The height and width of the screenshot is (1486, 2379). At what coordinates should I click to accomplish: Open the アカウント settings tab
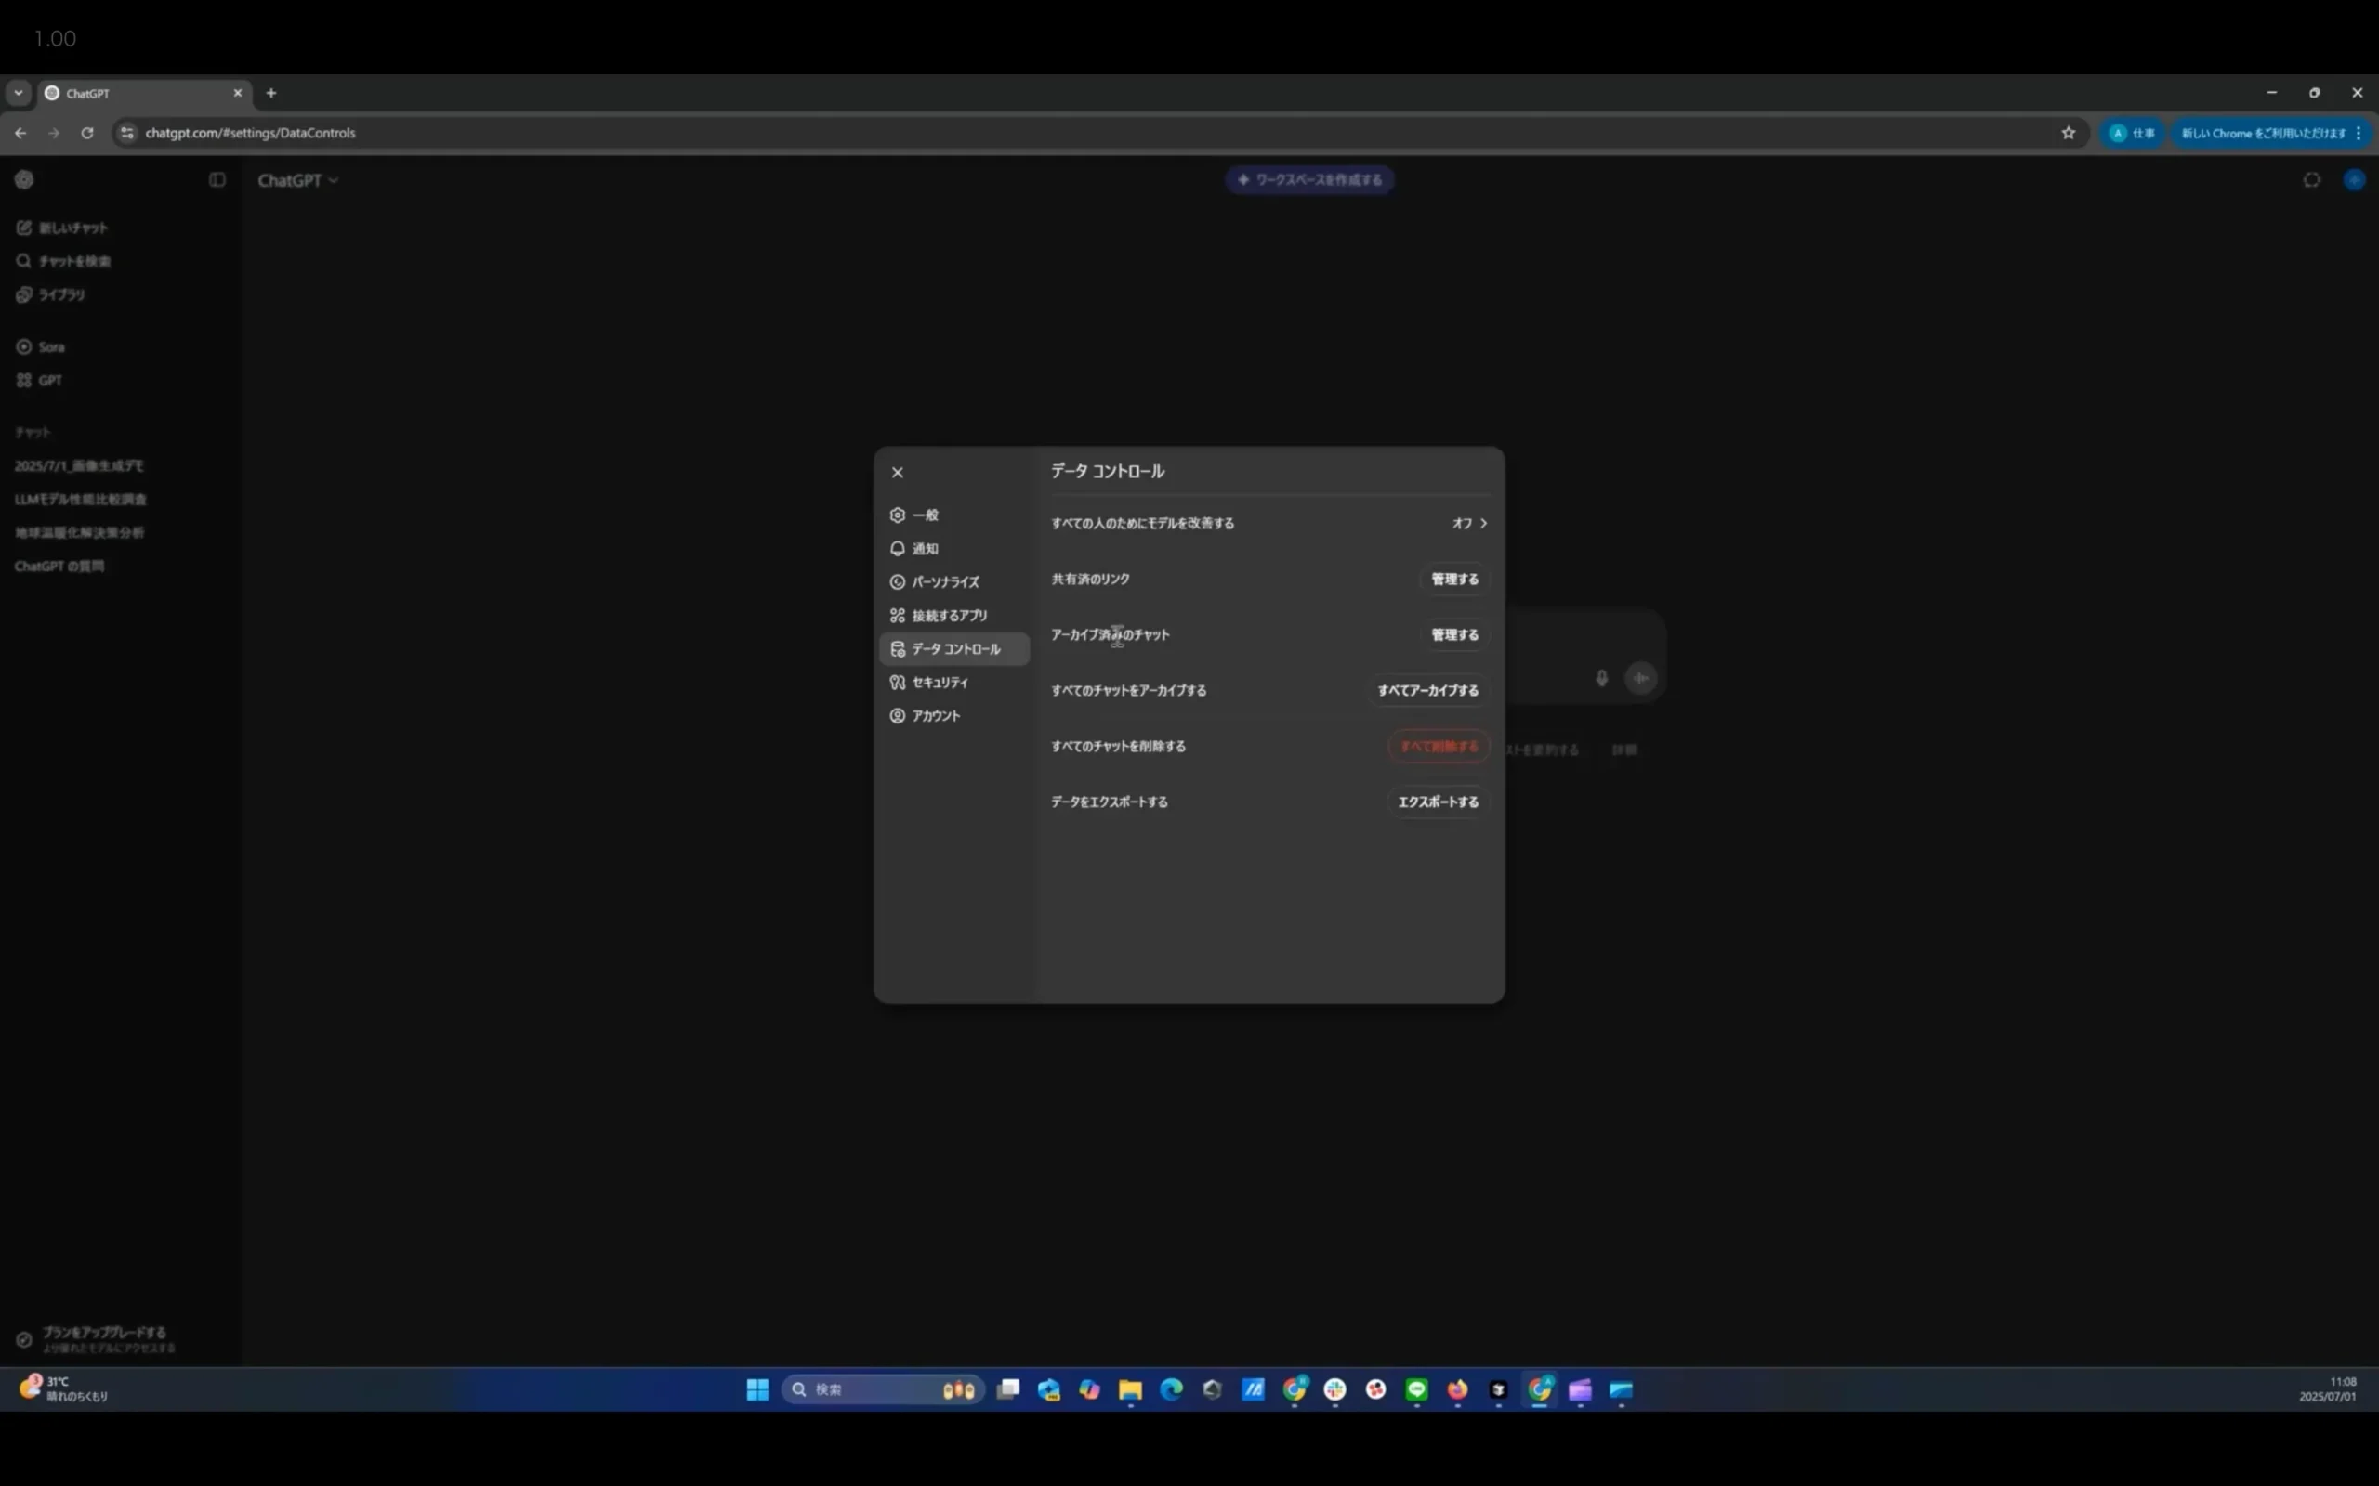935,715
